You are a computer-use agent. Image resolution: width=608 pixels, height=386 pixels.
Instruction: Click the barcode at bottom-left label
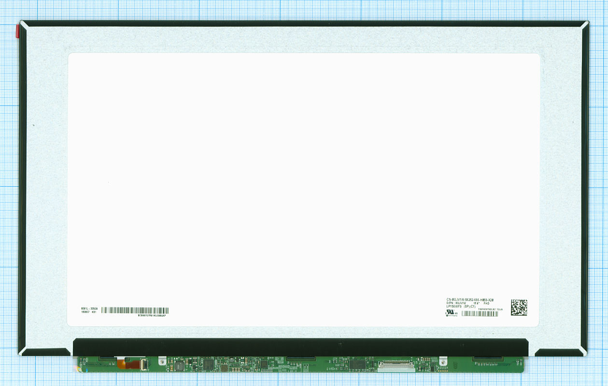coord(135,310)
